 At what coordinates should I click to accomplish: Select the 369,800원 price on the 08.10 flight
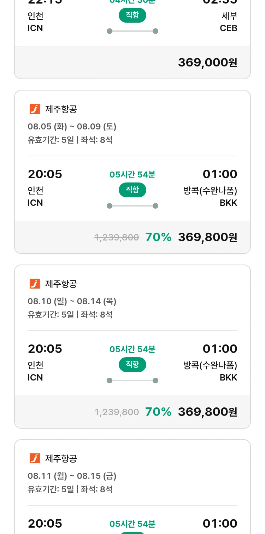point(207,412)
